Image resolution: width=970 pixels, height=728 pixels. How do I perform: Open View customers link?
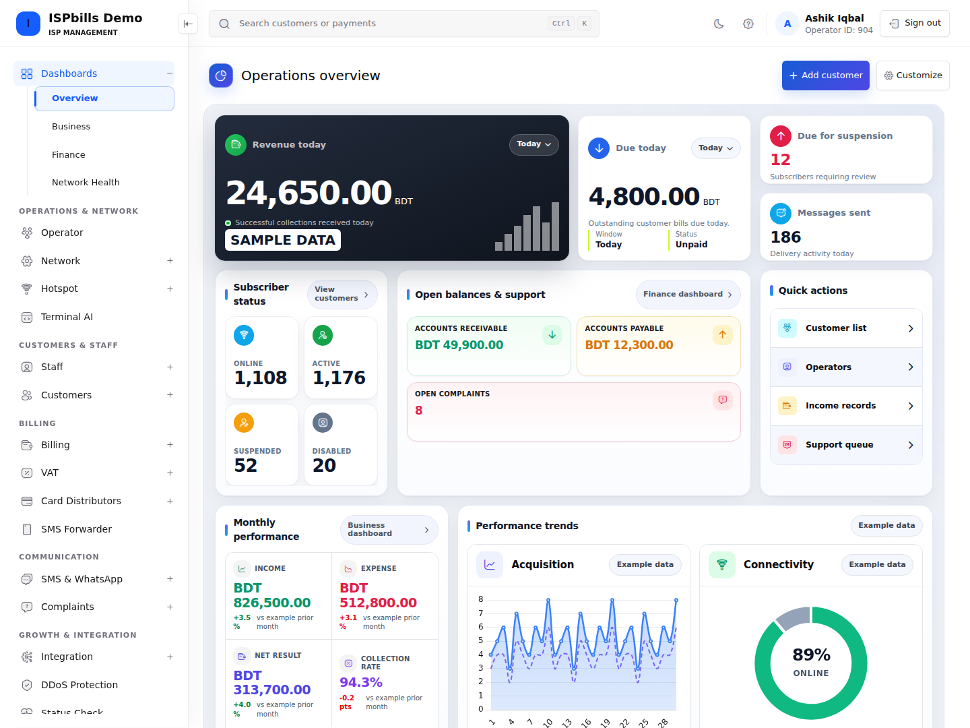point(342,295)
